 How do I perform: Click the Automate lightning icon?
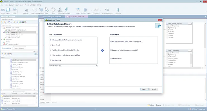coord(67,10)
